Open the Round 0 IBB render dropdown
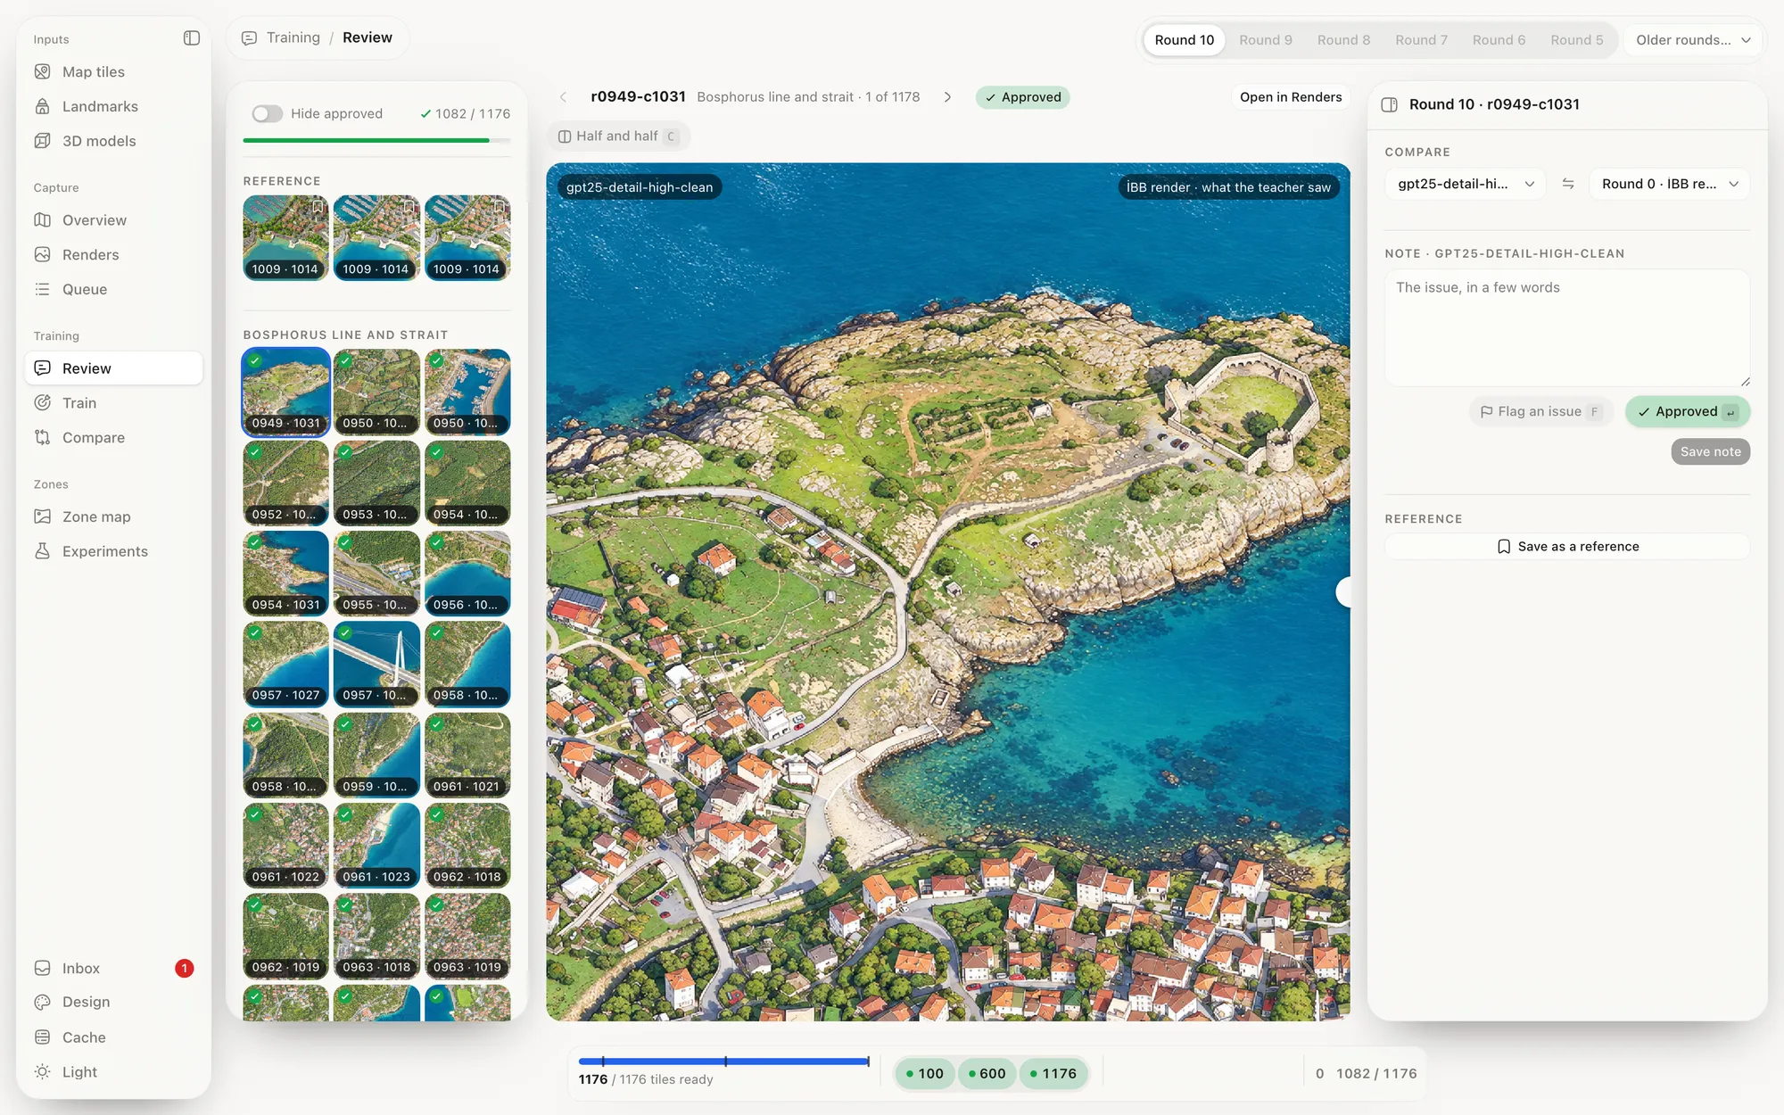Image resolution: width=1784 pixels, height=1115 pixels. tap(1669, 184)
